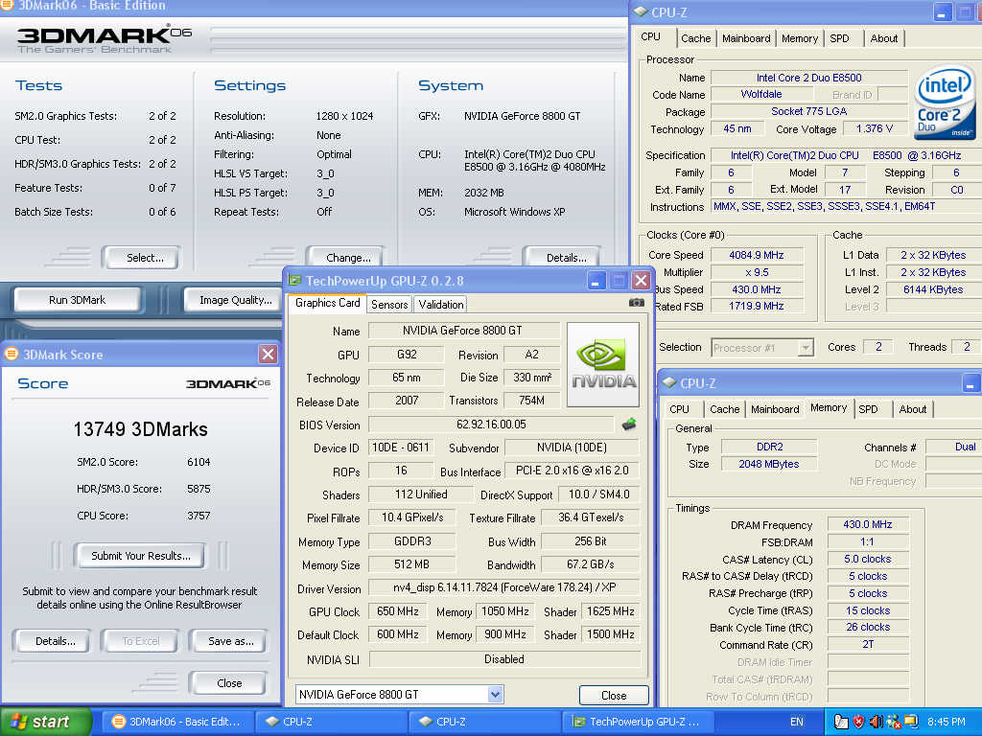
Task: Click the DRAM Frequency value 430.0 MHz
Action: click(867, 524)
